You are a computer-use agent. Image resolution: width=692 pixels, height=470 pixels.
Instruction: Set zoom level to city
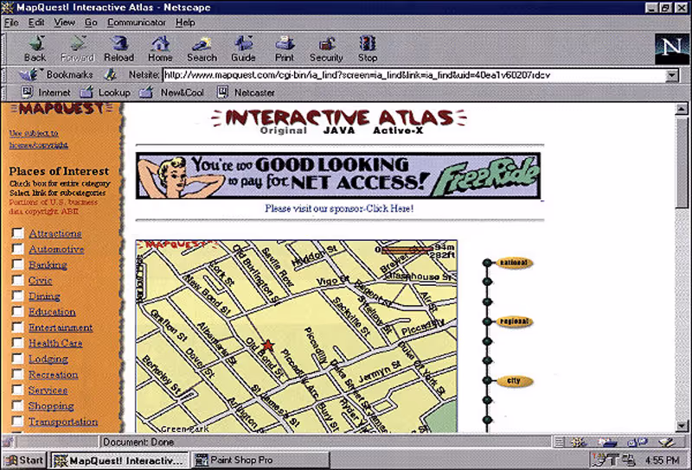click(514, 380)
